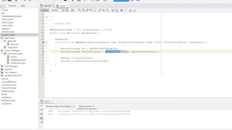The width and height of the screenshot is (232, 130).
Task: Select the URLRewriting project
Action: pos(8,91)
